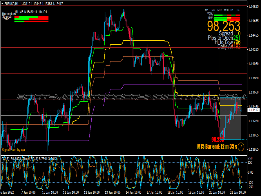Click the H4 header above Momentum bars
The width and height of the screenshot is (261, 196).
pyautogui.click(x=41, y=12)
